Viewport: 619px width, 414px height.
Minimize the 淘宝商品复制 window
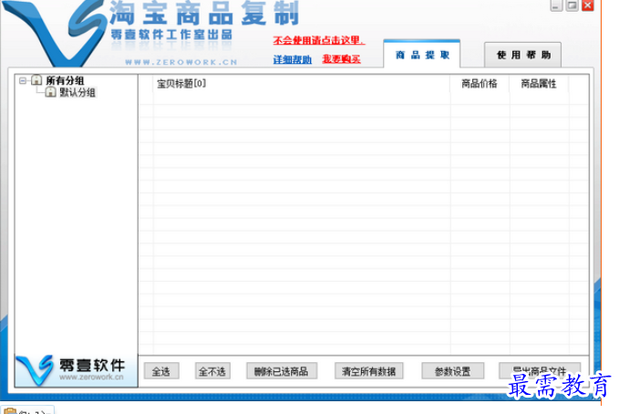[x=556, y=5]
